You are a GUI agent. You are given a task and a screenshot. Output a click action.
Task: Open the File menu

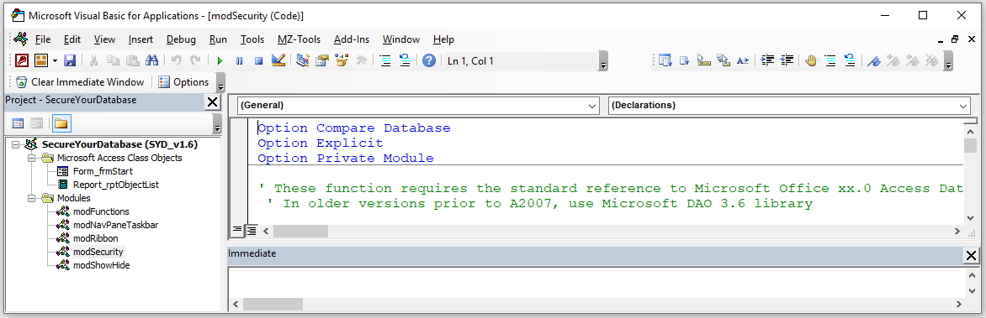[x=43, y=39]
